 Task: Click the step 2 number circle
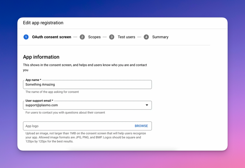pos(82,37)
